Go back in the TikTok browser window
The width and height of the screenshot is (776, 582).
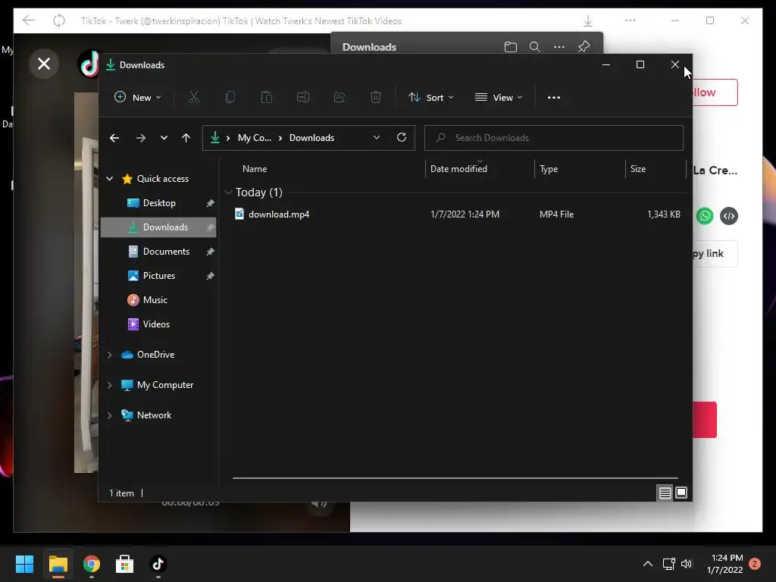coord(29,20)
